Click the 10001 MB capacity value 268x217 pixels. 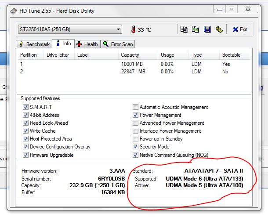tap(132, 64)
